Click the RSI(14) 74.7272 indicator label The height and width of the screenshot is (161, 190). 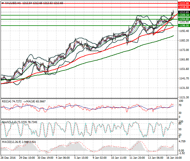12,101
